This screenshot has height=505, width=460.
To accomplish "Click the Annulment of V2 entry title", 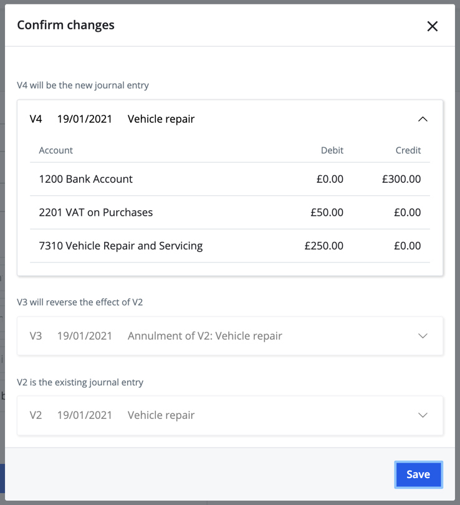I will click(204, 336).
